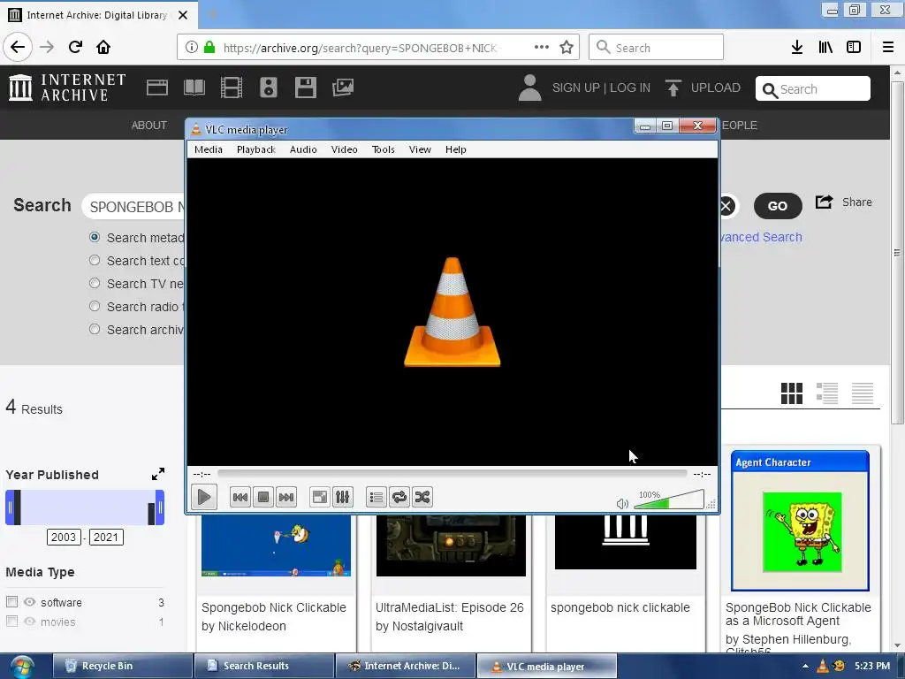Viewport: 905px width, 679px height.
Task: Mute audio with VLC speaker icon
Action: [622, 503]
